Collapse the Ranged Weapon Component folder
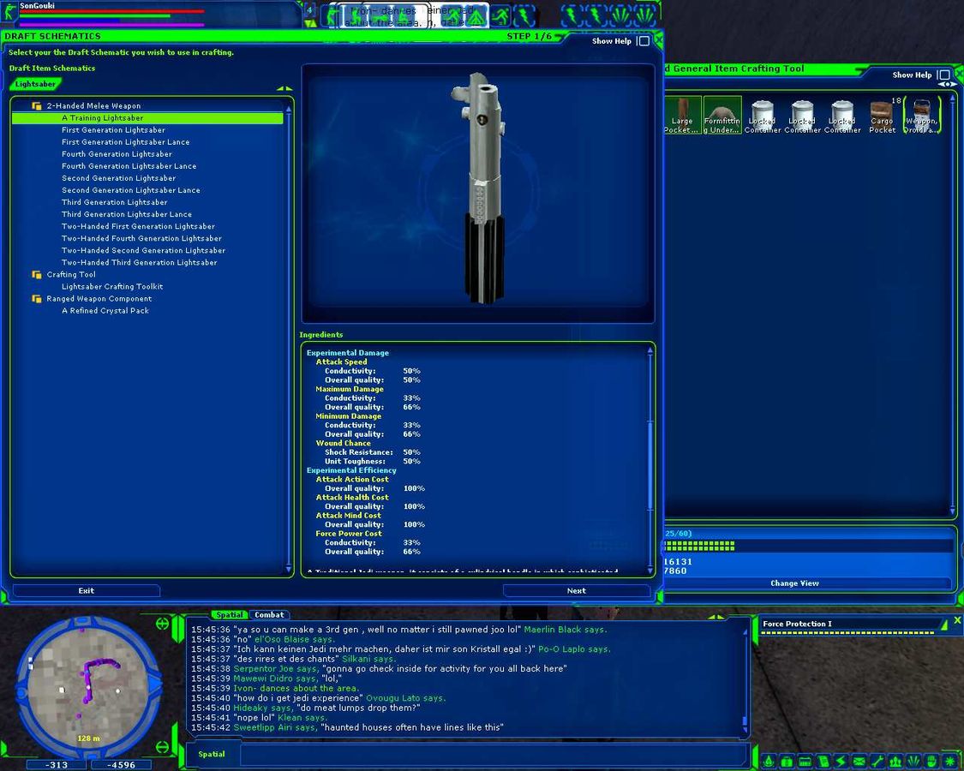The height and width of the screenshot is (771, 964). tap(37, 299)
